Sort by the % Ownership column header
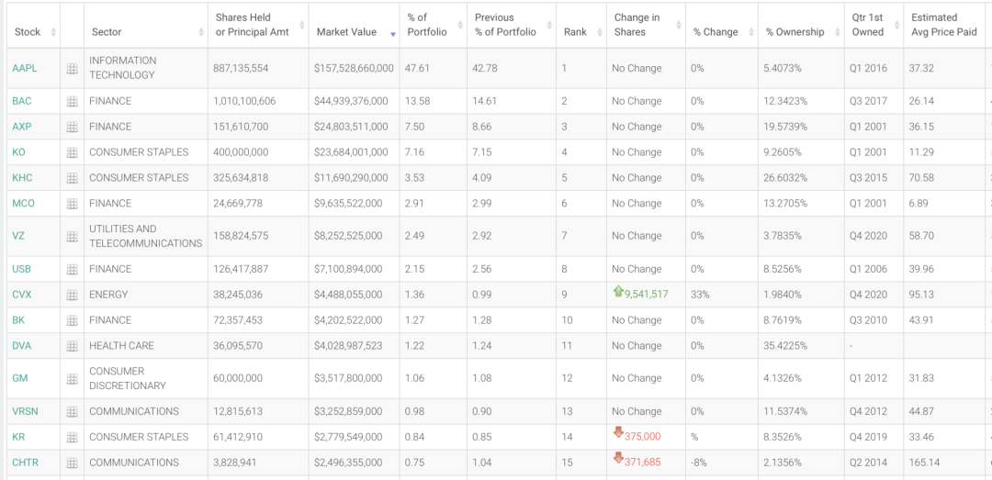The width and height of the screenshot is (992, 480). [795, 32]
